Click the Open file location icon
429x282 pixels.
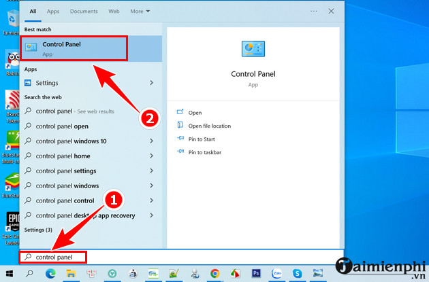180,125
